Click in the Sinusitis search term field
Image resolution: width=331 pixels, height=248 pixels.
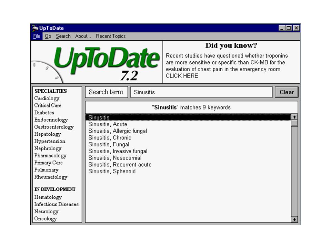tap(201, 92)
